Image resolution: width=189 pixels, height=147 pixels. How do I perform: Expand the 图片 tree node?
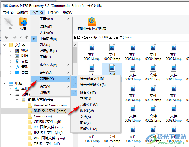(x=11, y=56)
